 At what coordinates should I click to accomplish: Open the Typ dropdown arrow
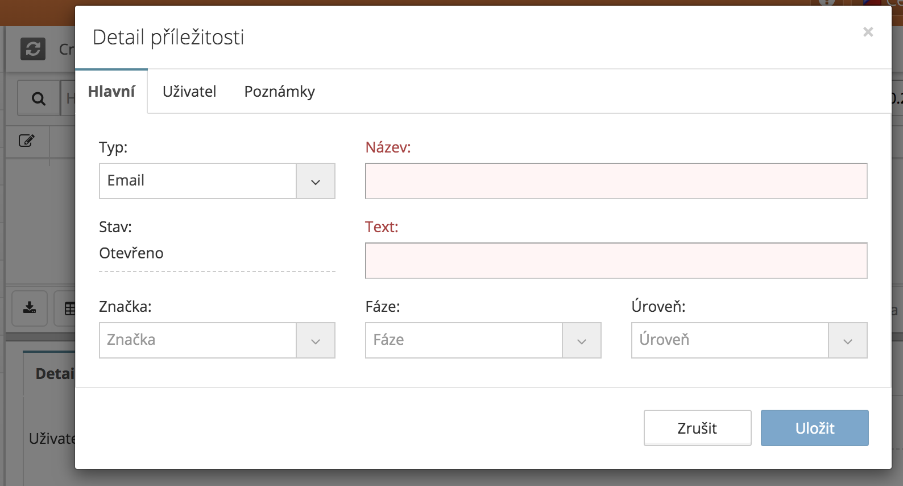[x=316, y=181]
